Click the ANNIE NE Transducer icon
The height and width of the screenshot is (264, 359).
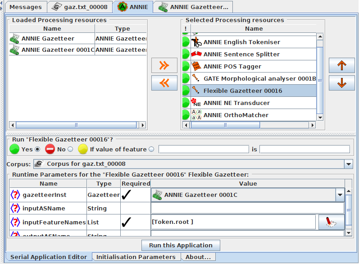coord(196,103)
